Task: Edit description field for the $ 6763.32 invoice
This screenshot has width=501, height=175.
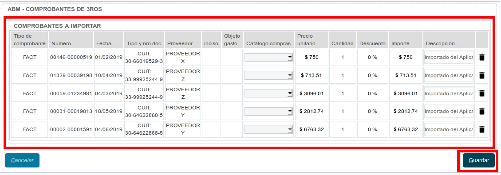Action: point(449,129)
